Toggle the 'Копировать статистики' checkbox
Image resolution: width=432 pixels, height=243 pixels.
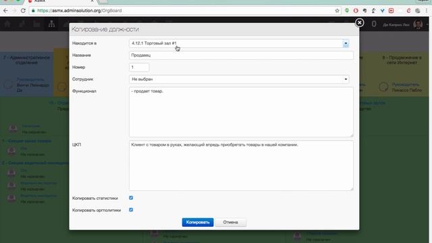tap(131, 198)
